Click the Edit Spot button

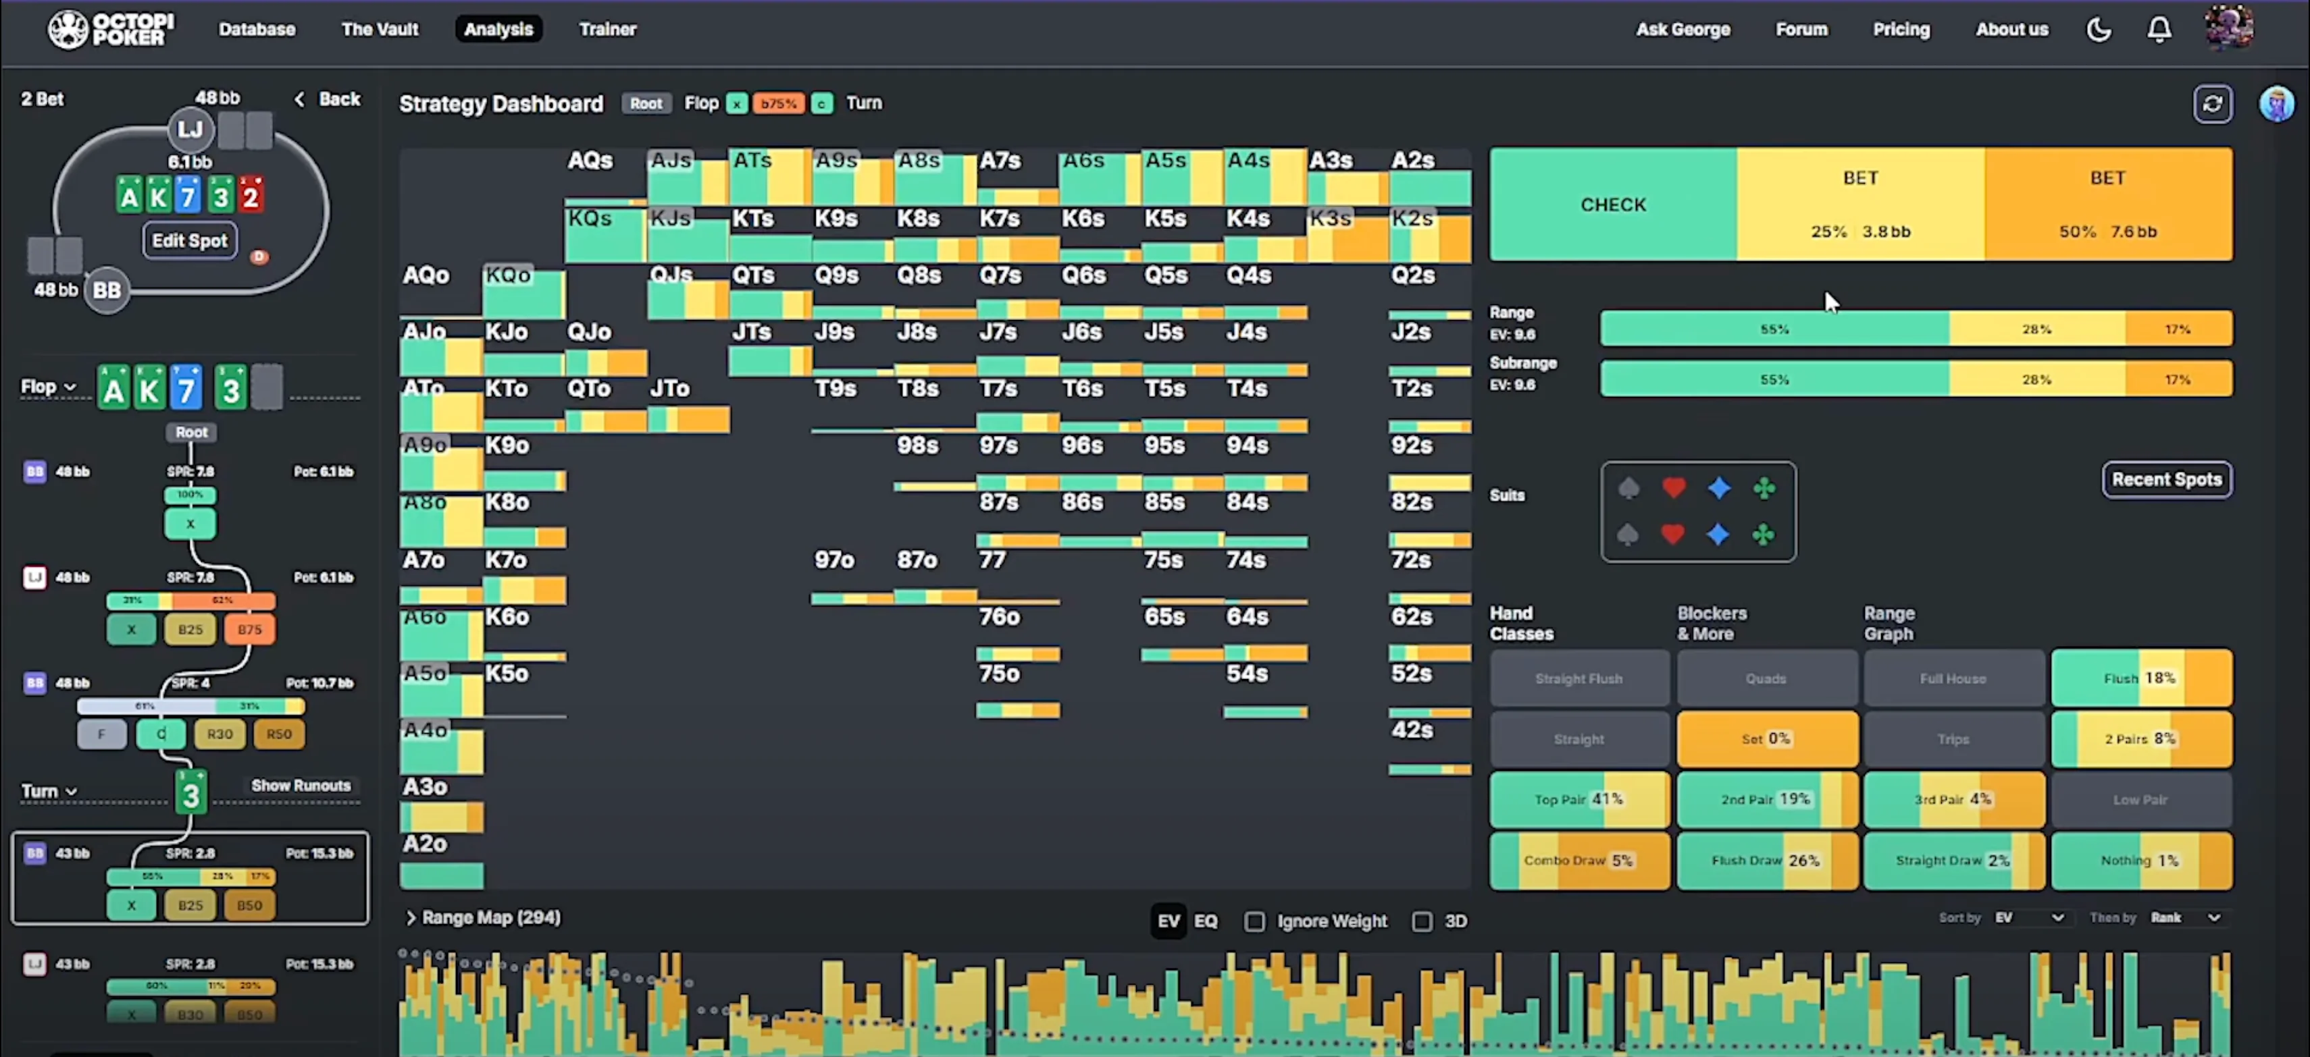click(189, 240)
